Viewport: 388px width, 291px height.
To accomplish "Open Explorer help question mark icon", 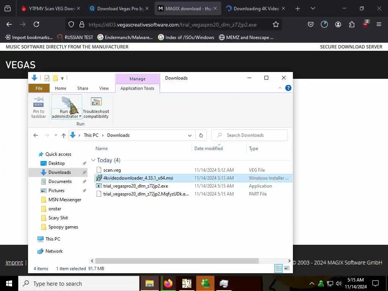I will point(288,88).
